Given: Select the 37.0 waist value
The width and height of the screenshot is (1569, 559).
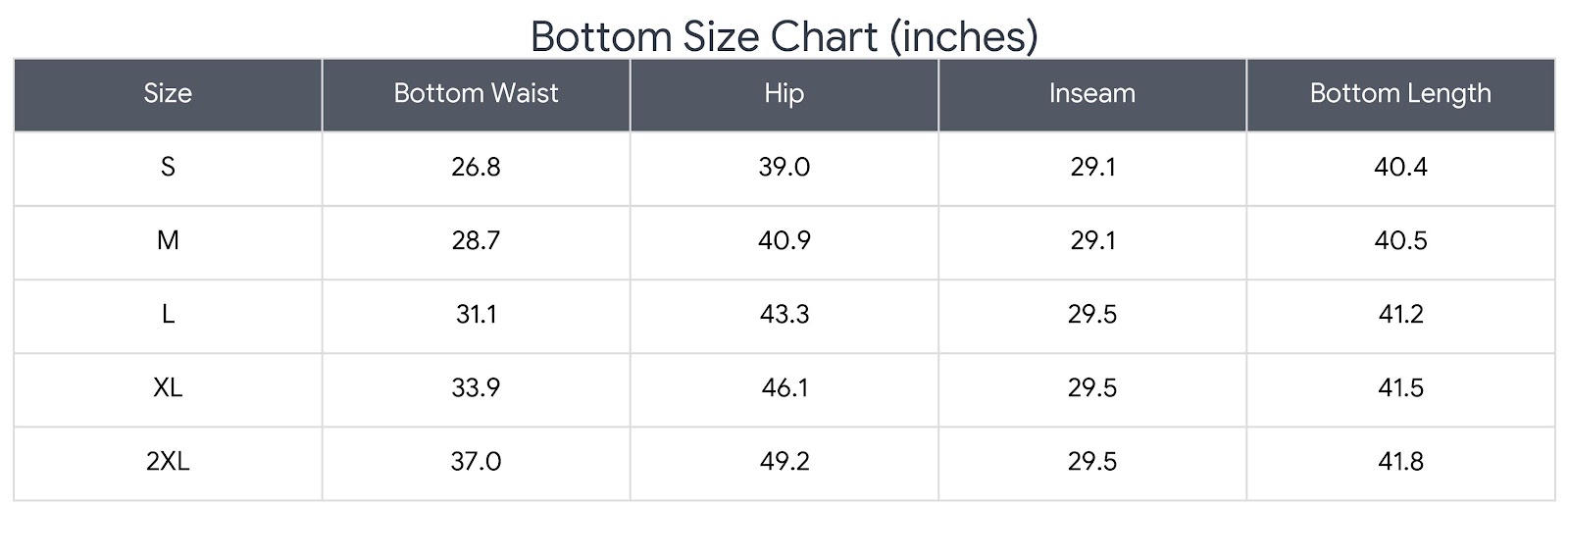Looking at the screenshot, I should coord(476,461).
